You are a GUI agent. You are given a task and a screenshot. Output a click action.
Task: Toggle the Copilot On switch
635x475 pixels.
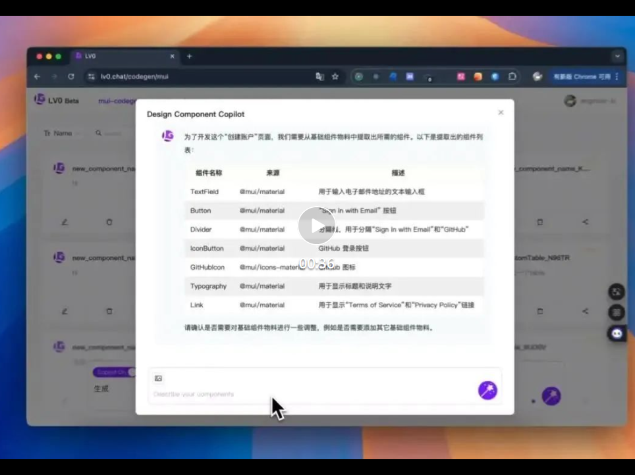pyautogui.click(x=114, y=372)
